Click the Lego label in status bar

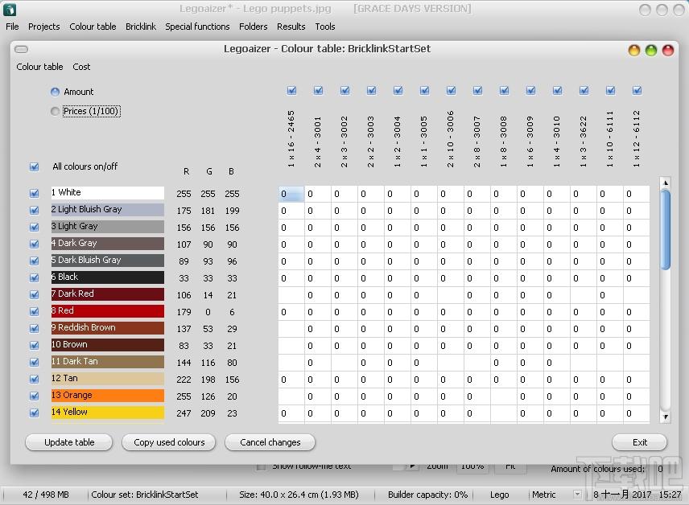coord(500,495)
